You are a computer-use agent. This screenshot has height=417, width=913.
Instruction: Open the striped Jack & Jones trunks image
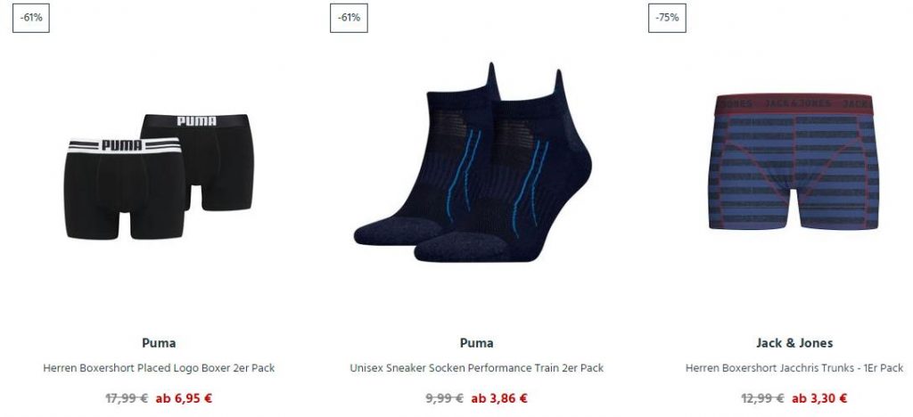(x=794, y=161)
